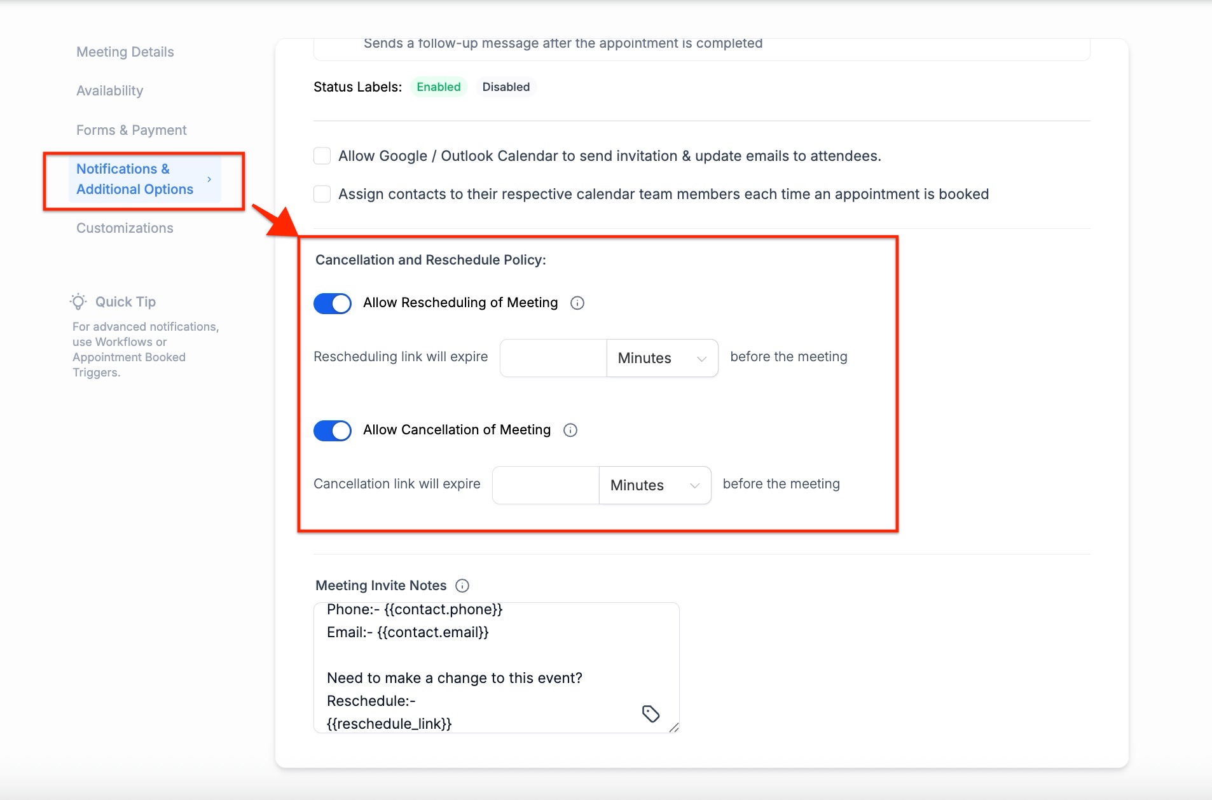This screenshot has height=800, width=1212.
Task: Click the Enabled status label
Action: (x=439, y=87)
